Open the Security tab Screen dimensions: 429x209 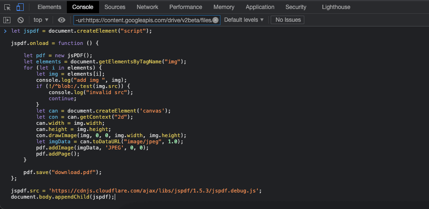[x=296, y=7]
